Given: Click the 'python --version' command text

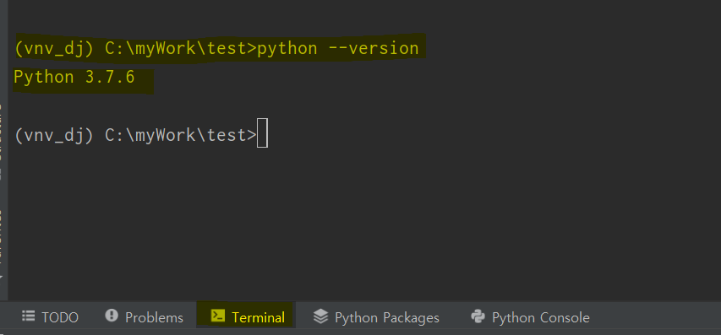Looking at the screenshot, I should tap(337, 48).
